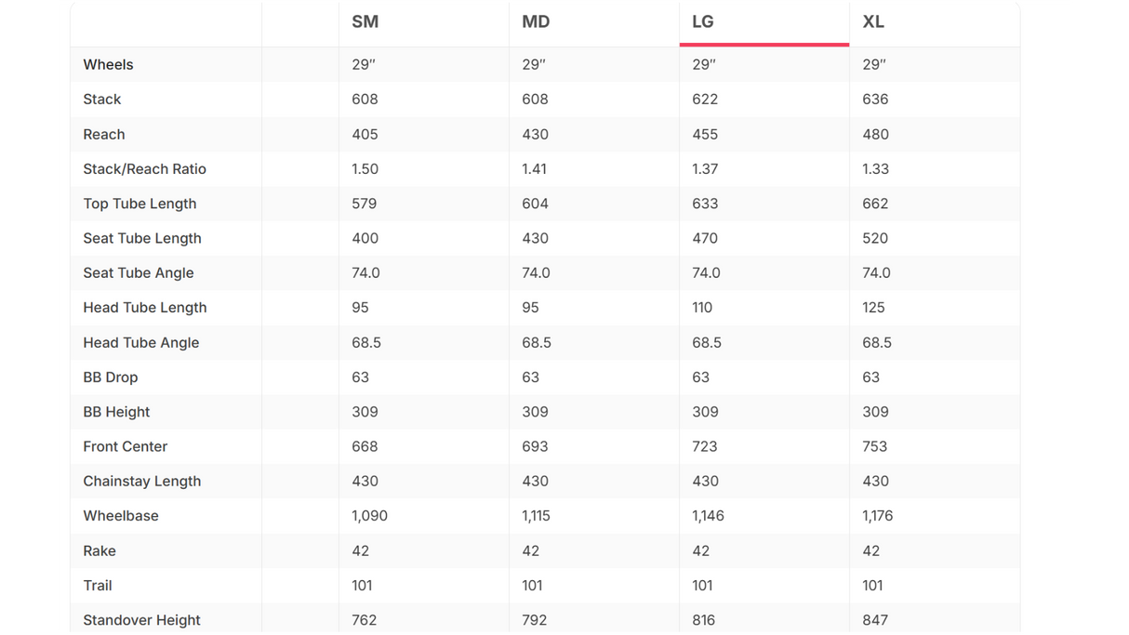
Task: Click the Wheelbase row label
Action: coord(121,516)
